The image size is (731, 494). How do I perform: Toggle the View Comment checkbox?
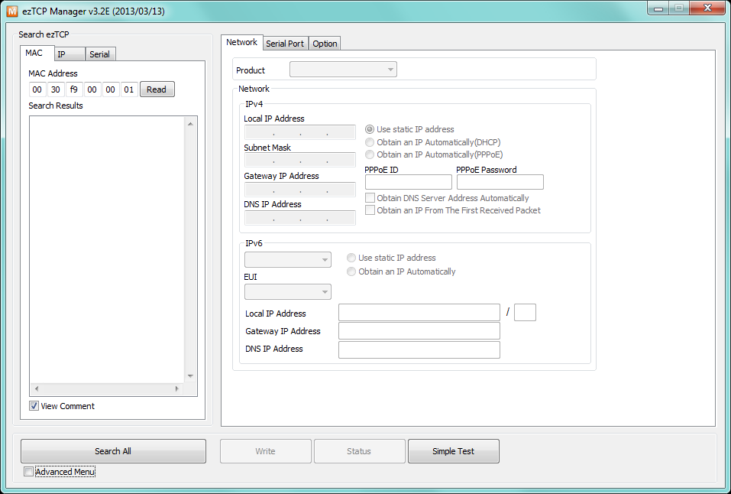pos(34,406)
